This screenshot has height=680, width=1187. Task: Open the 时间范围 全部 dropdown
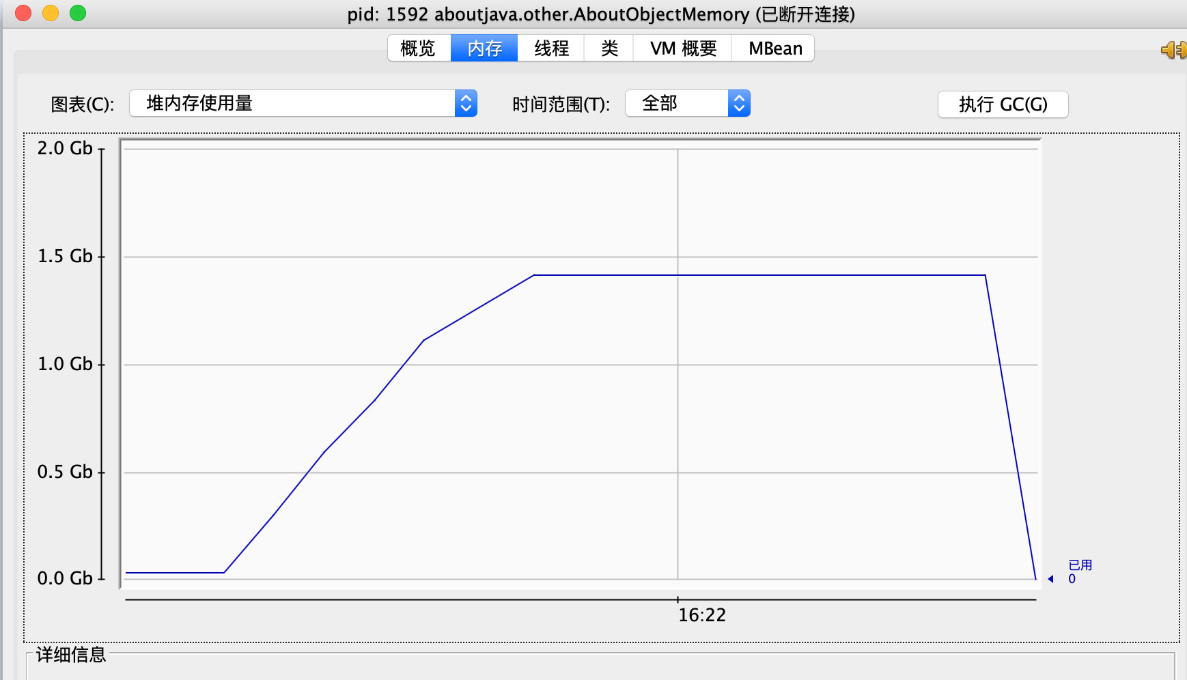point(688,104)
